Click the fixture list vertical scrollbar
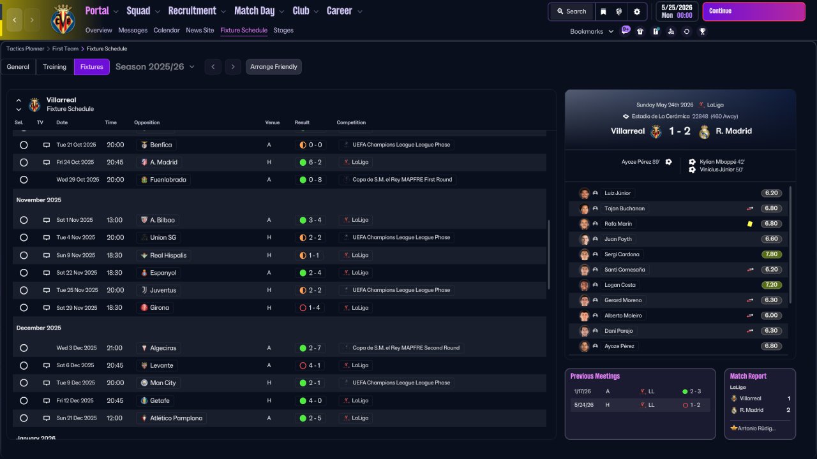 point(549,255)
